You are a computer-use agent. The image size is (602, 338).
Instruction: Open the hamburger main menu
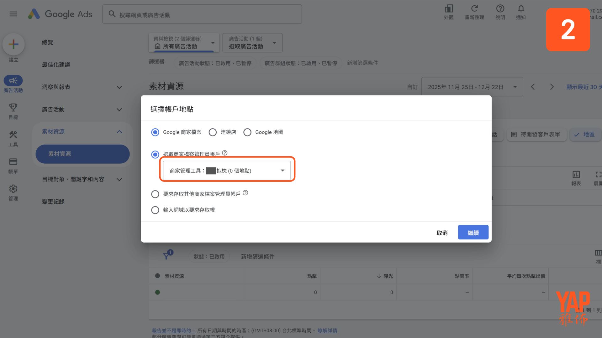pyautogui.click(x=13, y=14)
